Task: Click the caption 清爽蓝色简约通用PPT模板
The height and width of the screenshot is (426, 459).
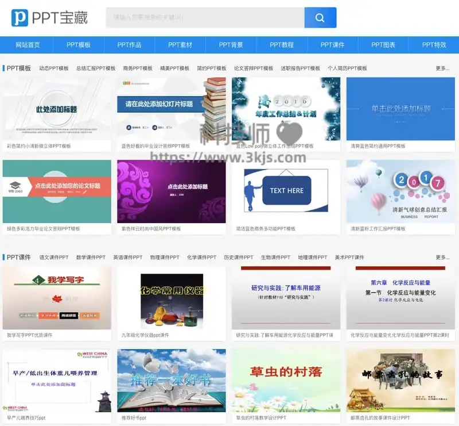Action: point(378,146)
